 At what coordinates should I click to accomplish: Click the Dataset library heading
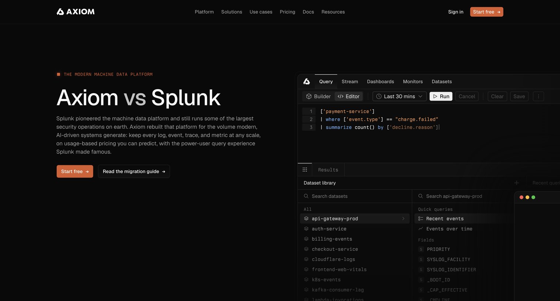tap(320, 183)
